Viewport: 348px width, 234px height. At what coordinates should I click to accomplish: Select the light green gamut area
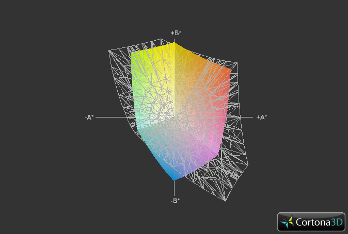[x=142, y=82]
